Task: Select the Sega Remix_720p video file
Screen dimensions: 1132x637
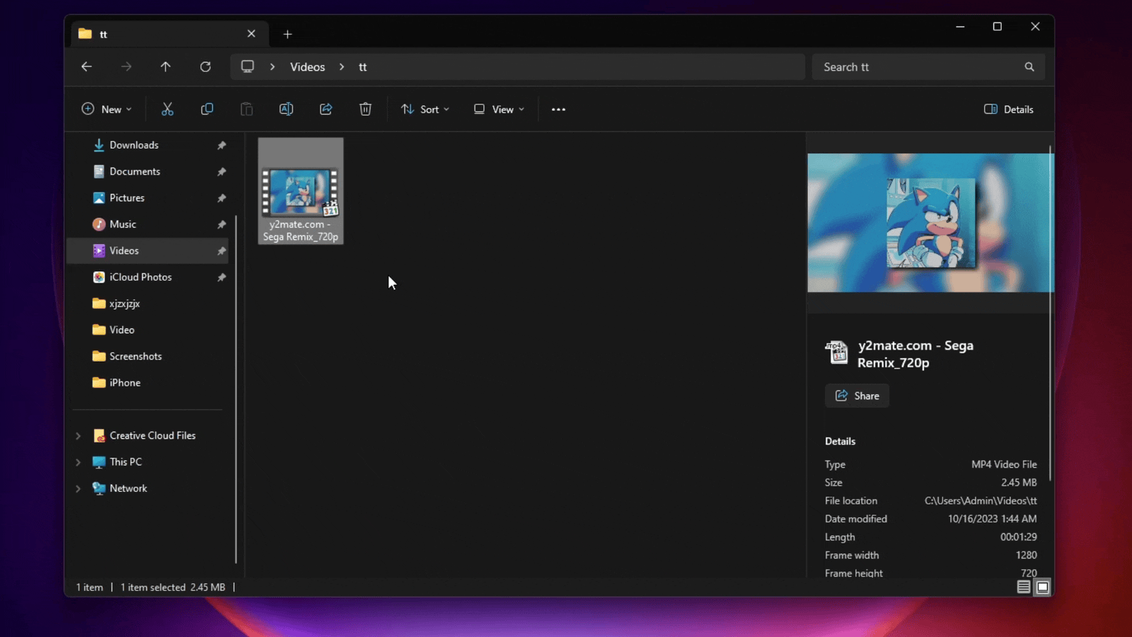Action: tap(301, 191)
